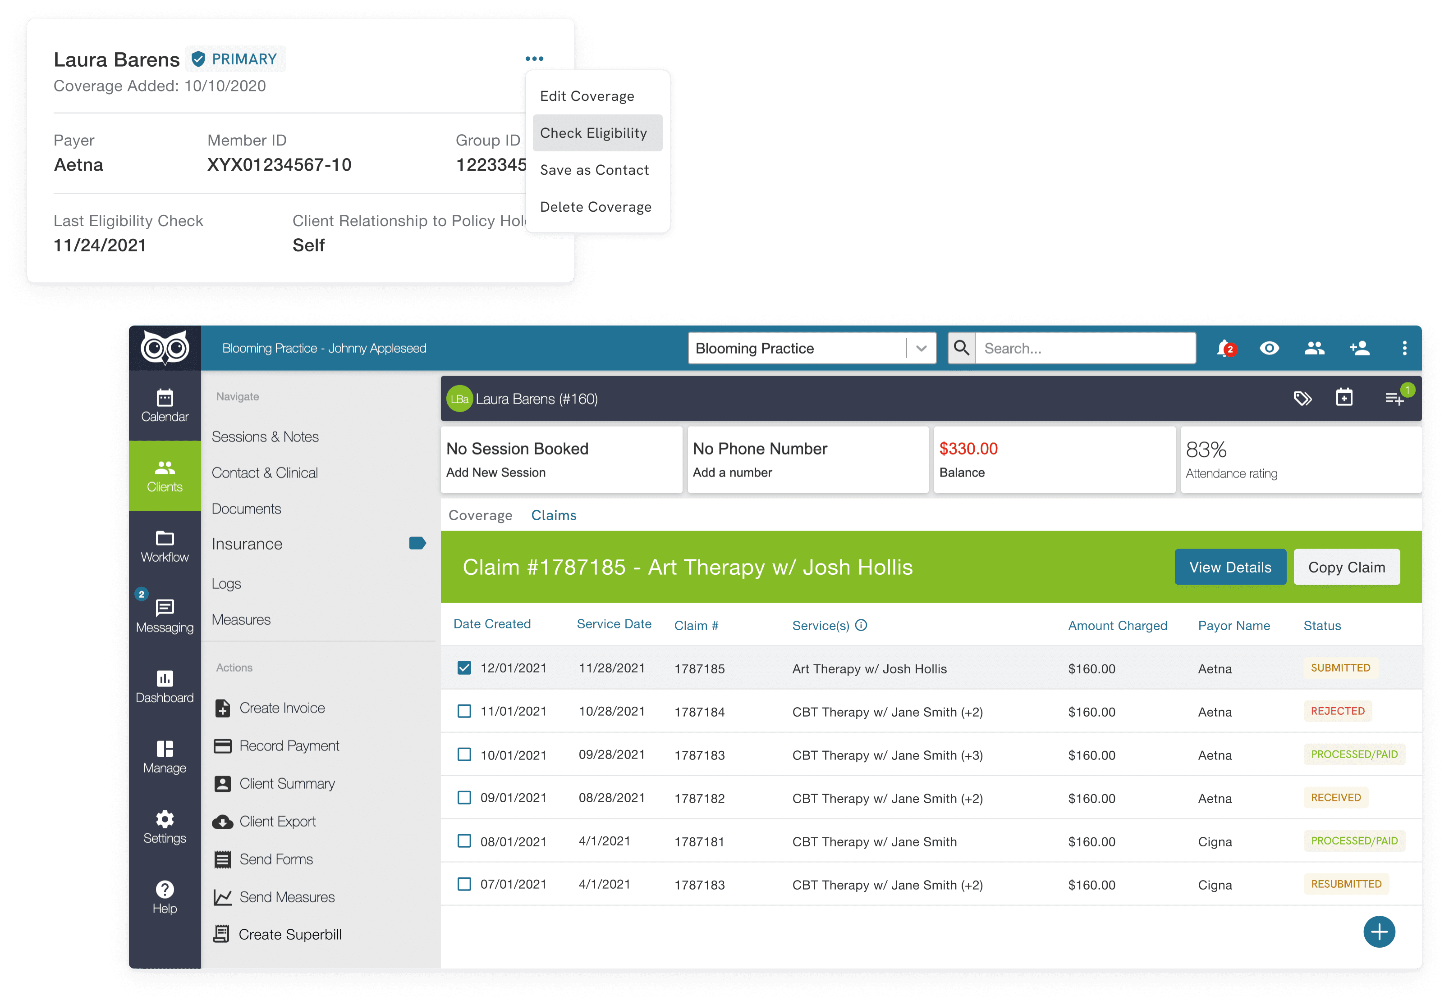Open Dashboard in the sidebar
Viewport: 1449px width, 1004px height.
(x=165, y=687)
